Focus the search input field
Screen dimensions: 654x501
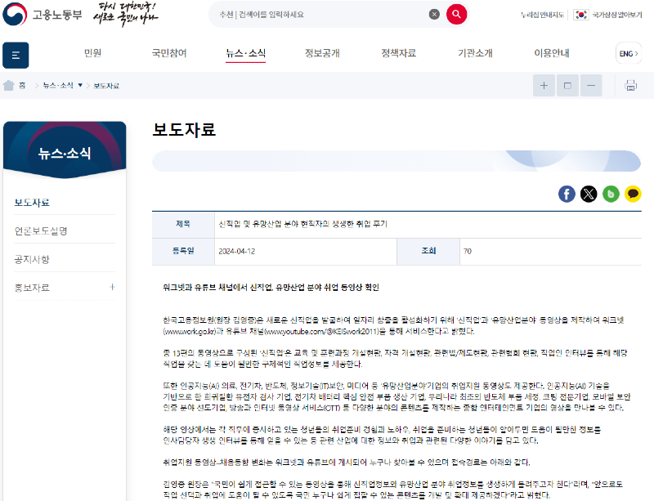[x=321, y=15]
